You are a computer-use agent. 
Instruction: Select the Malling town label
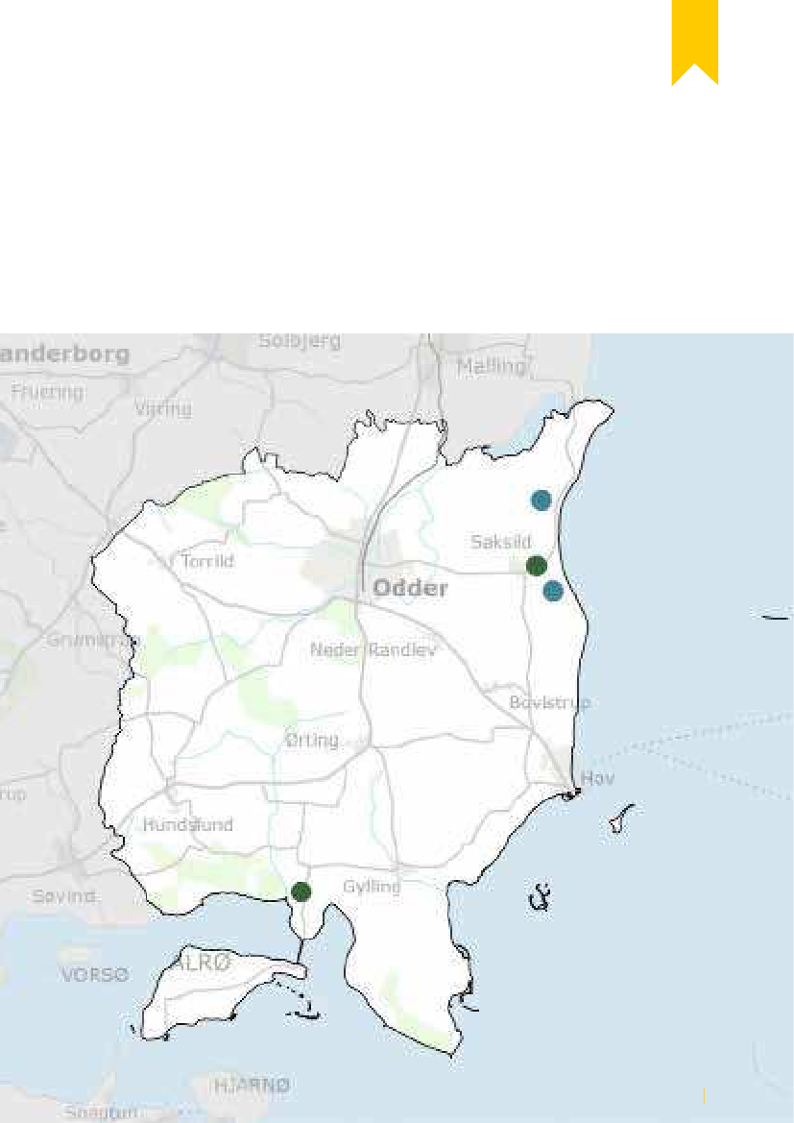492,366
